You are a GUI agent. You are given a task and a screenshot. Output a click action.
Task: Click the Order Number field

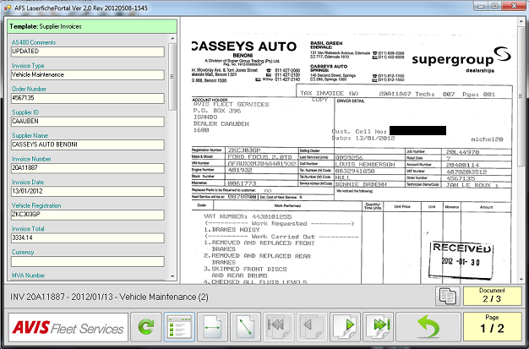point(88,98)
